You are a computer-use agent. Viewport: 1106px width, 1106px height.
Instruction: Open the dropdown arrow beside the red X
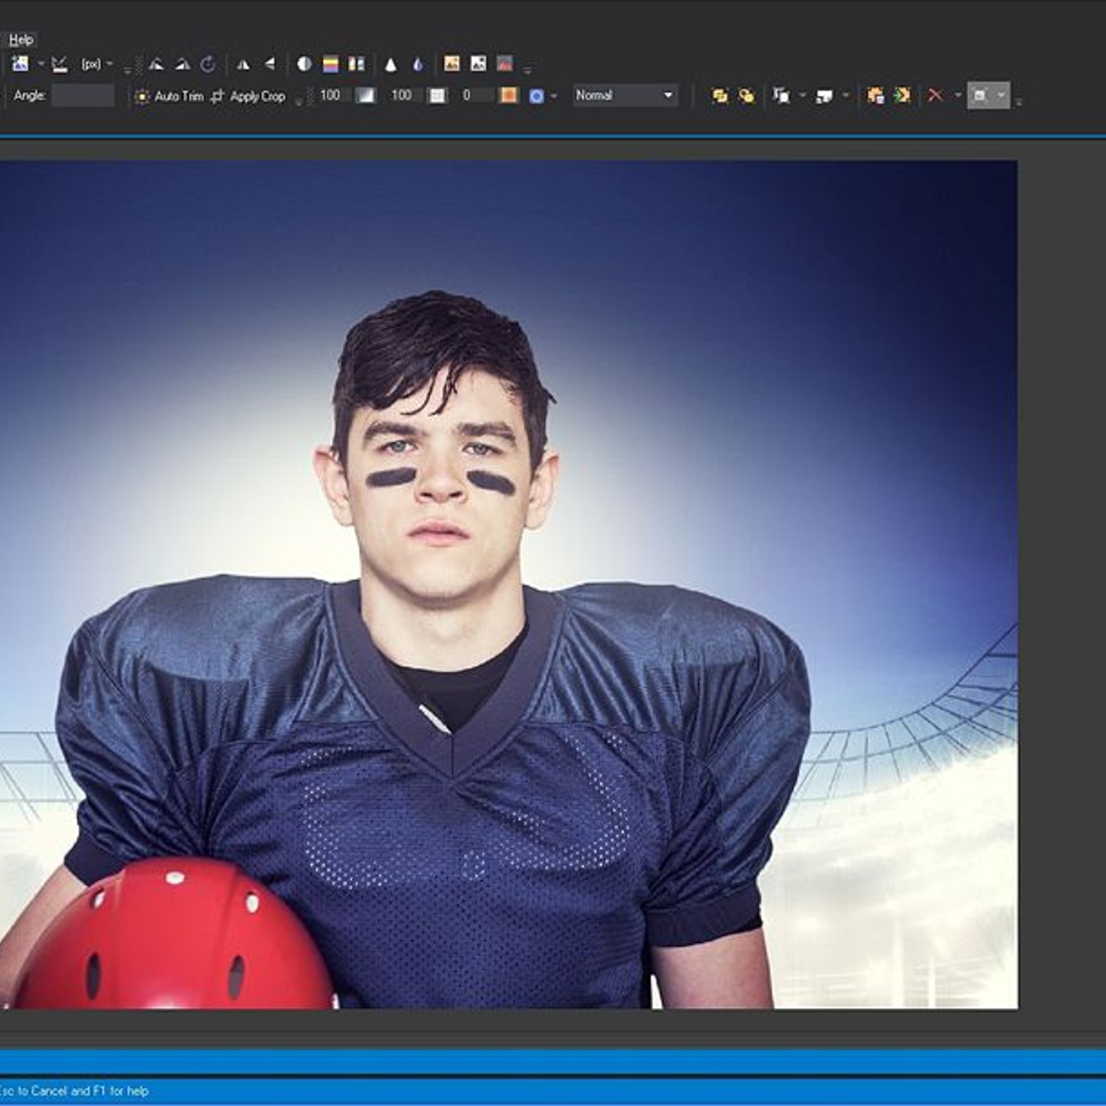[x=957, y=95]
